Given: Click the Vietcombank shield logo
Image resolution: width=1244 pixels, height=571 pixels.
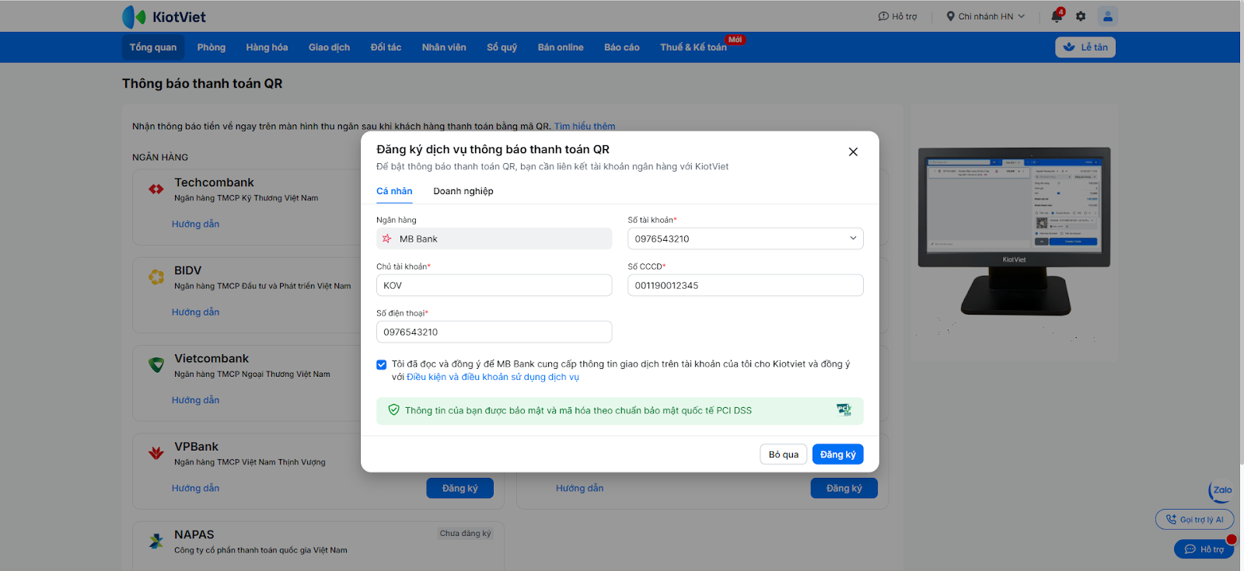Looking at the screenshot, I should [156, 364].
